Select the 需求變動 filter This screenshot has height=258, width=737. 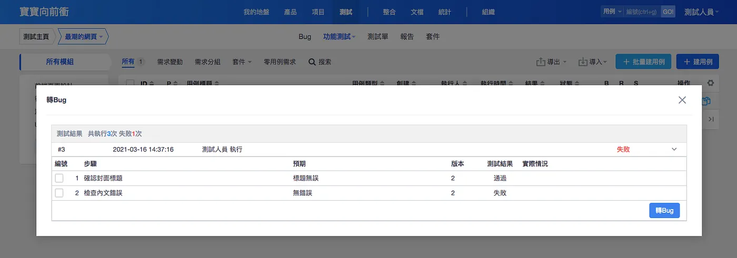point(170,62)
